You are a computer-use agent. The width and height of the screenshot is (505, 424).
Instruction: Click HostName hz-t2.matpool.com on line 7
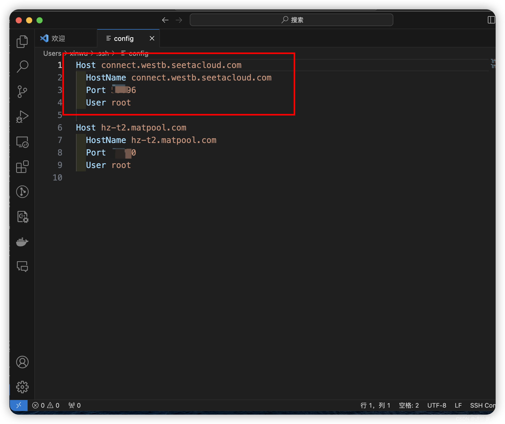click(151, 140)
